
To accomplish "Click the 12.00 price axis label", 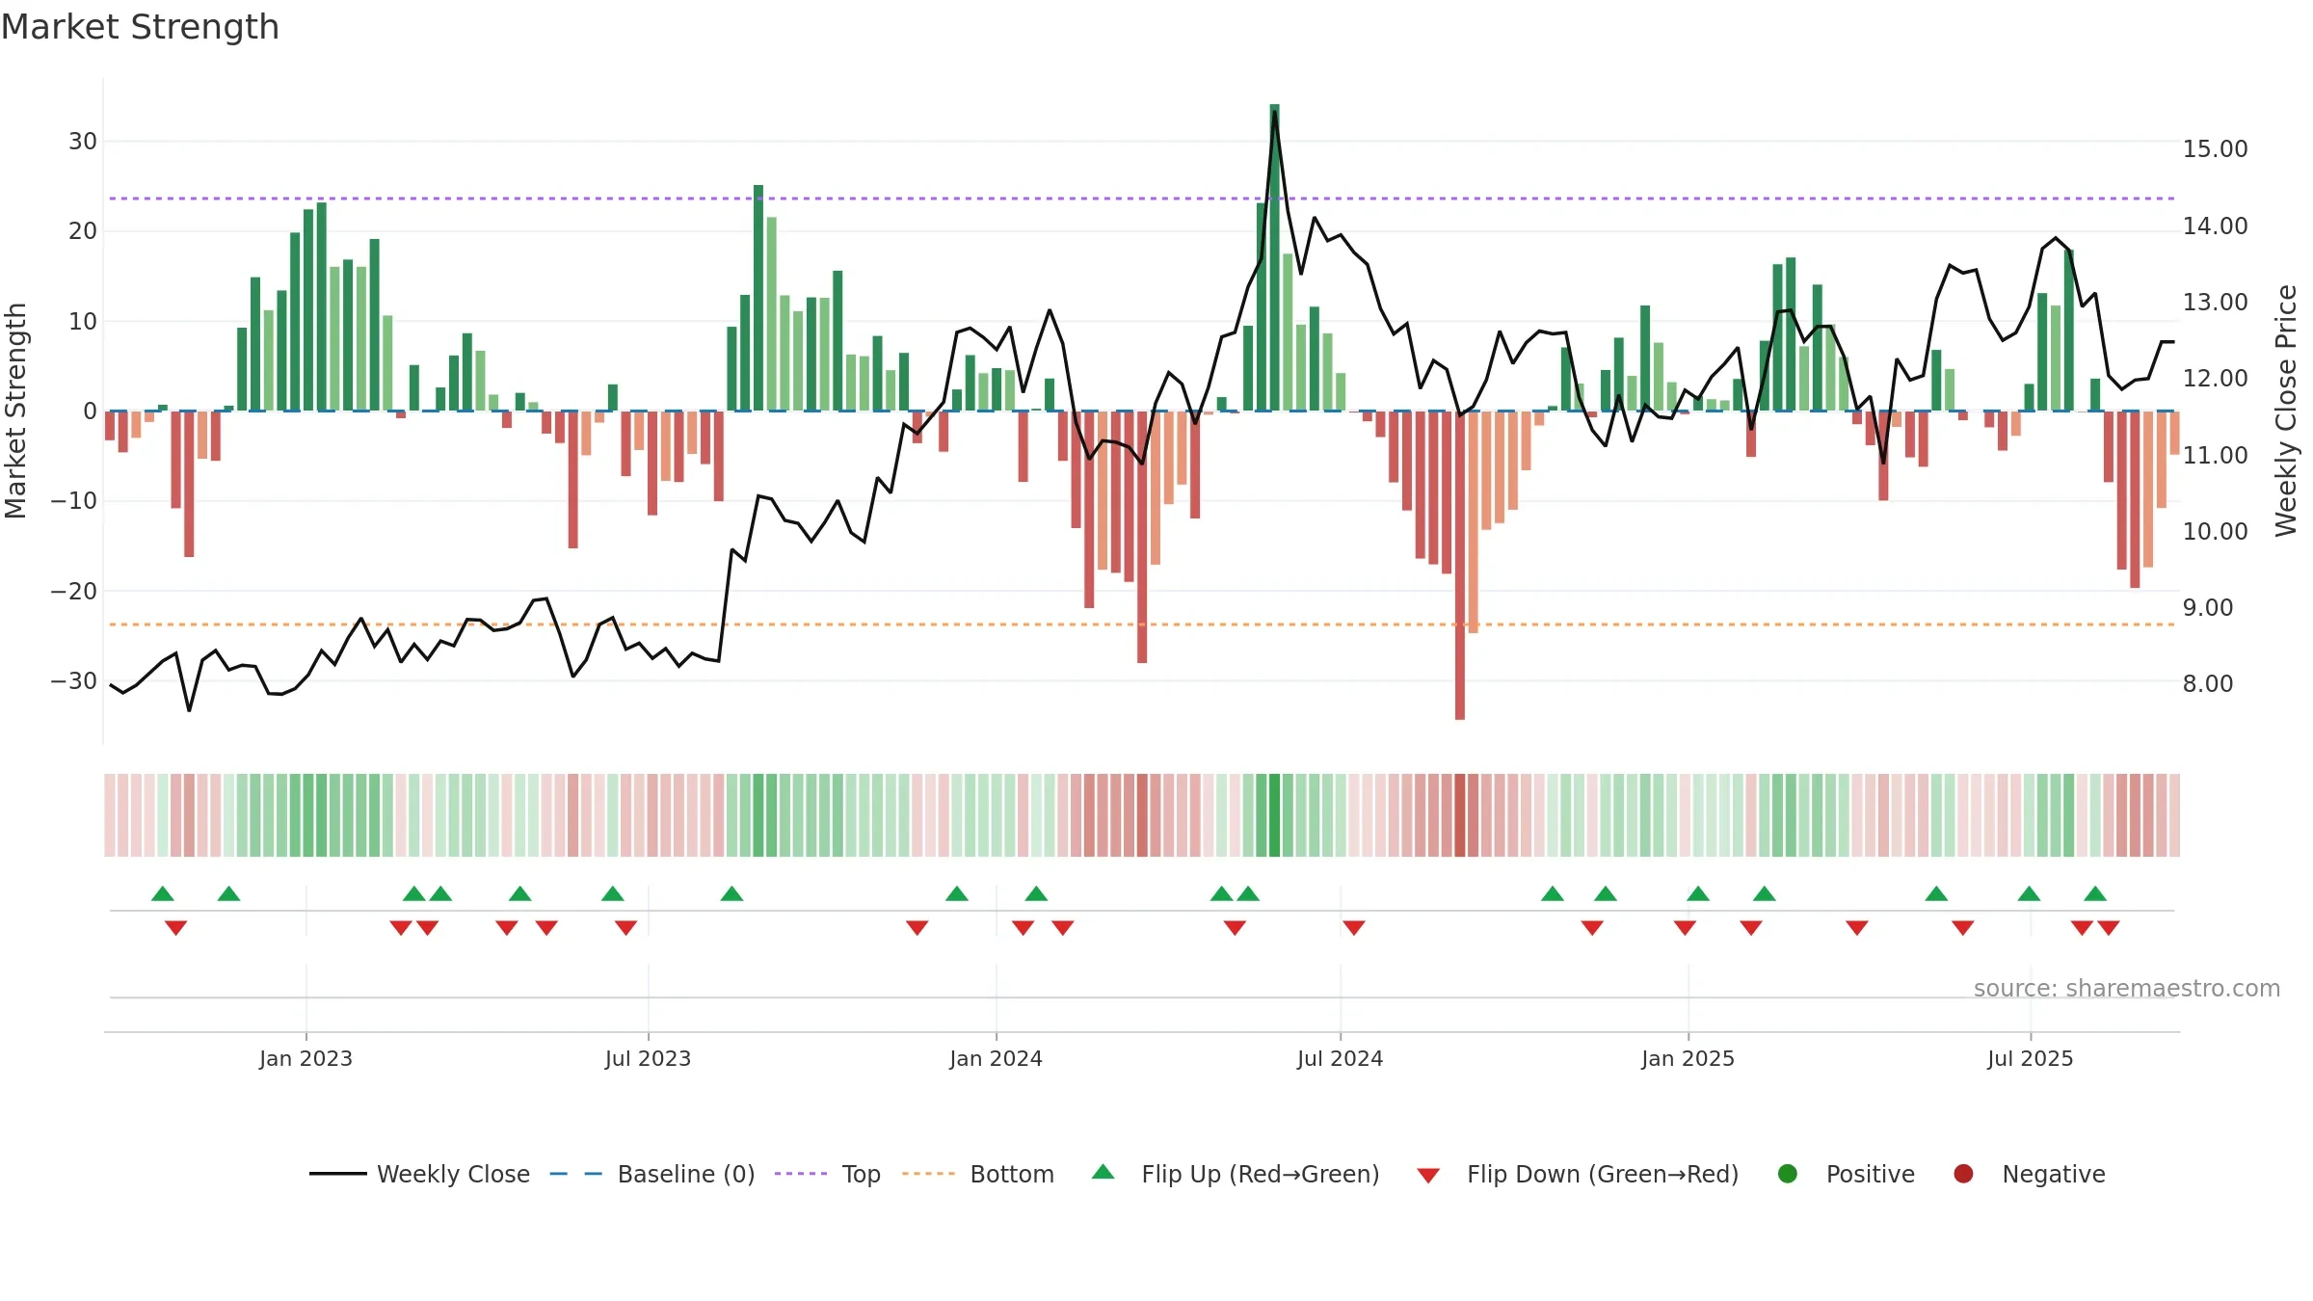I will click(2215, 379).
